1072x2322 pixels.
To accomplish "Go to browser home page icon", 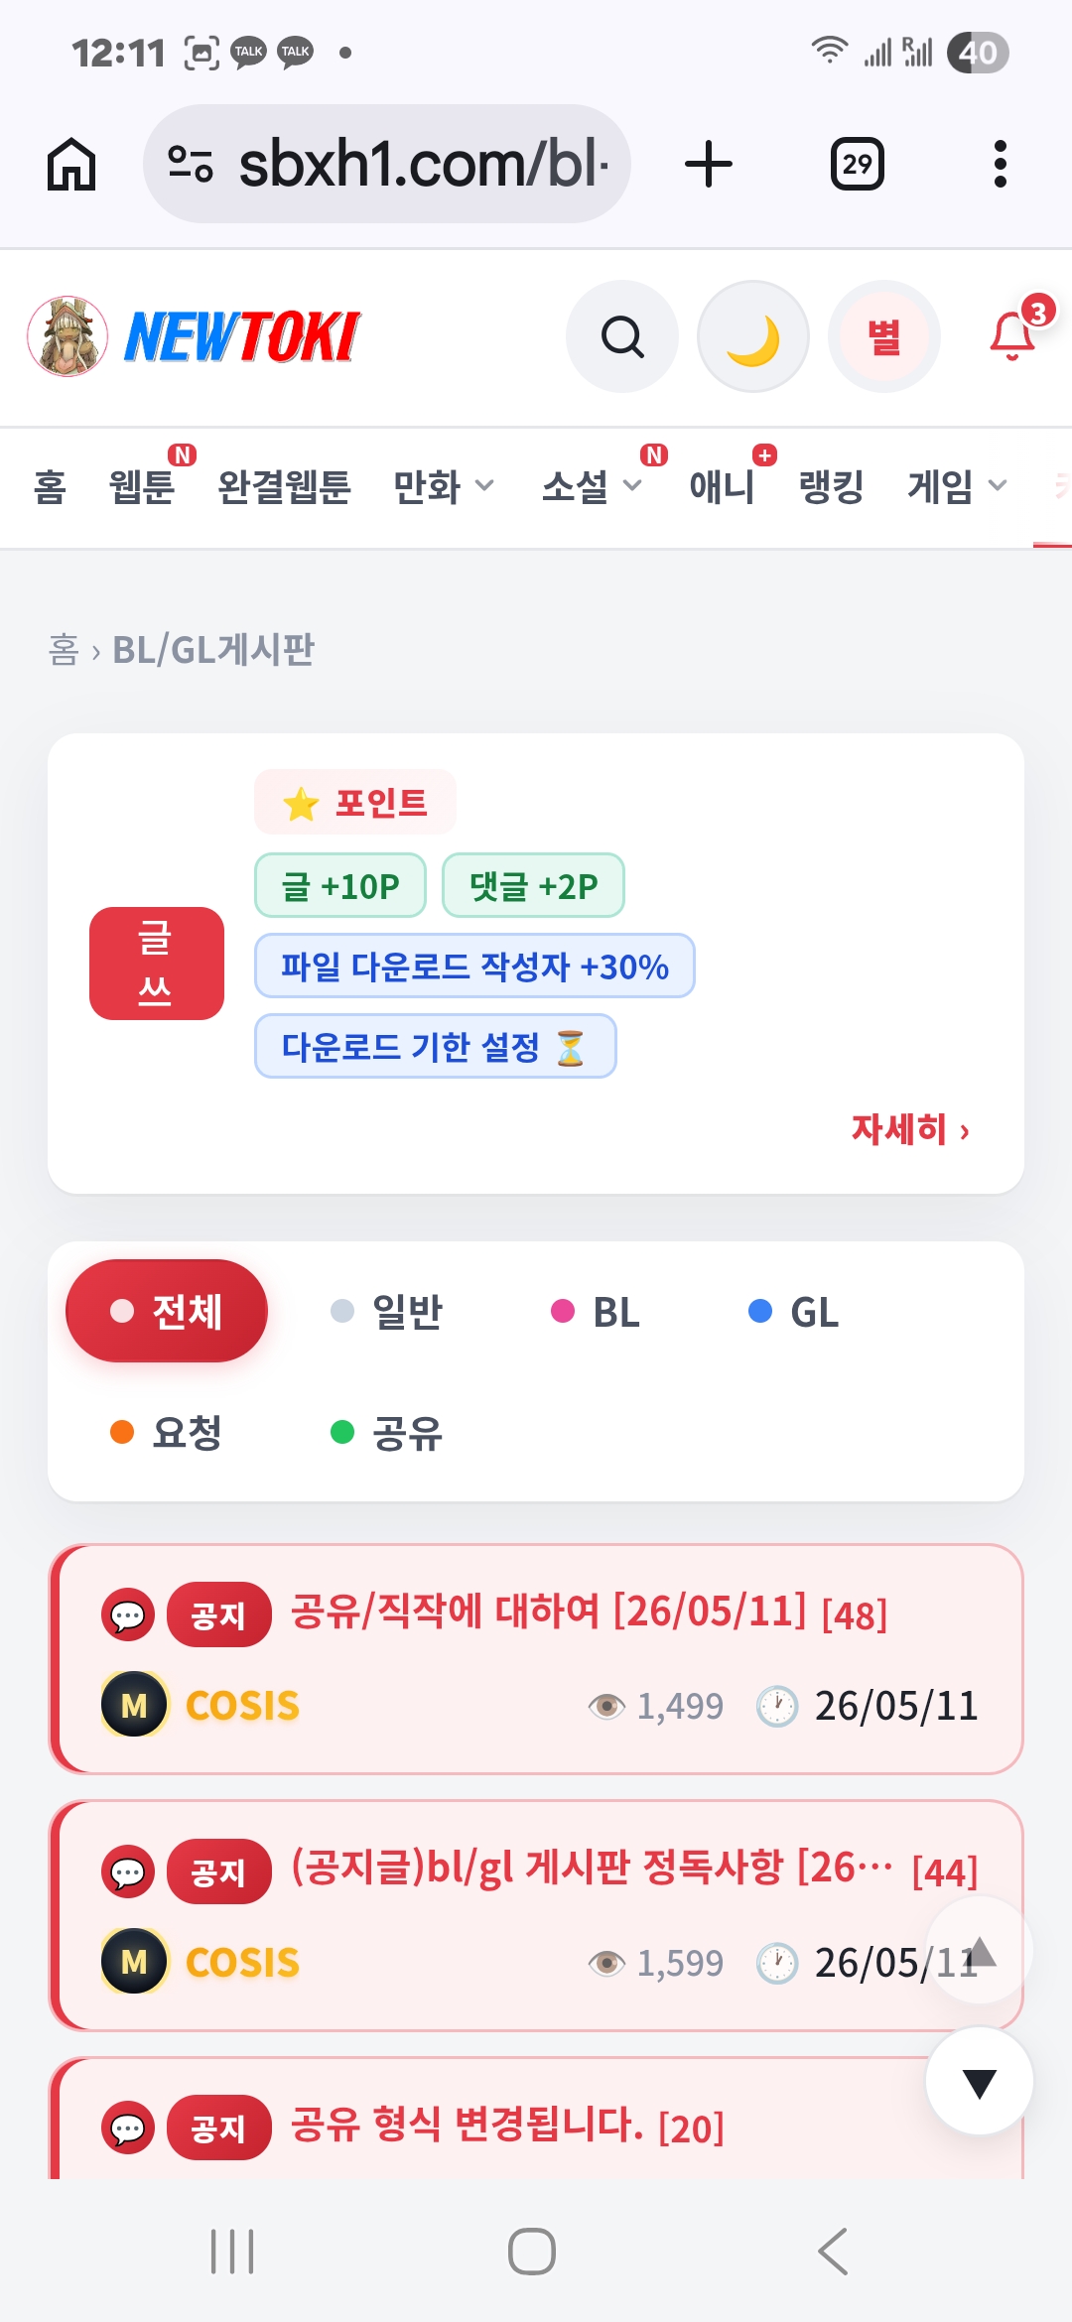I will pos(71,164).
